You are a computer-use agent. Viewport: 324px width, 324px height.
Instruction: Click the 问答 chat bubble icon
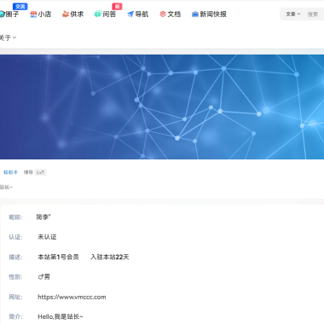[x=98, y=14]
